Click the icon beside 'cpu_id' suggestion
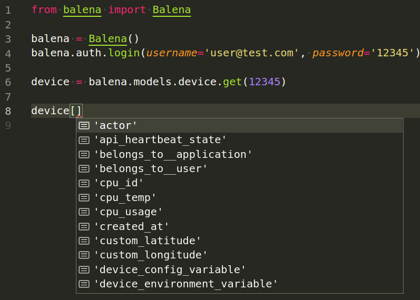 tap(84, 183)
